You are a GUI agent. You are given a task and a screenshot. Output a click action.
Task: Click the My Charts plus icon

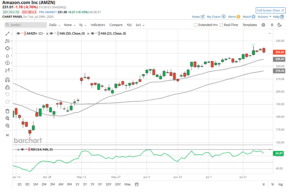223,16
